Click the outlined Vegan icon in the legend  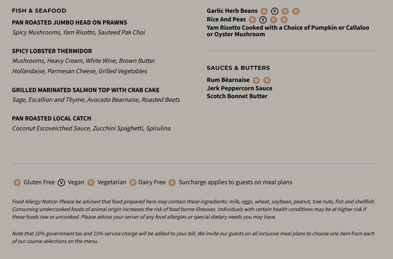(61, 182)
